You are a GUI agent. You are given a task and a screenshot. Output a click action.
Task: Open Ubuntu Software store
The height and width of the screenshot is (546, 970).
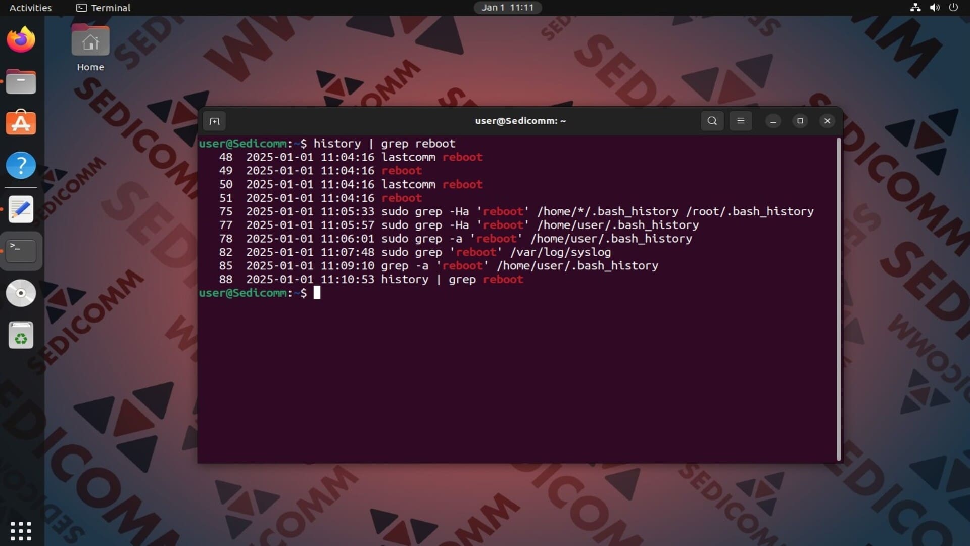tap(21, 123)
